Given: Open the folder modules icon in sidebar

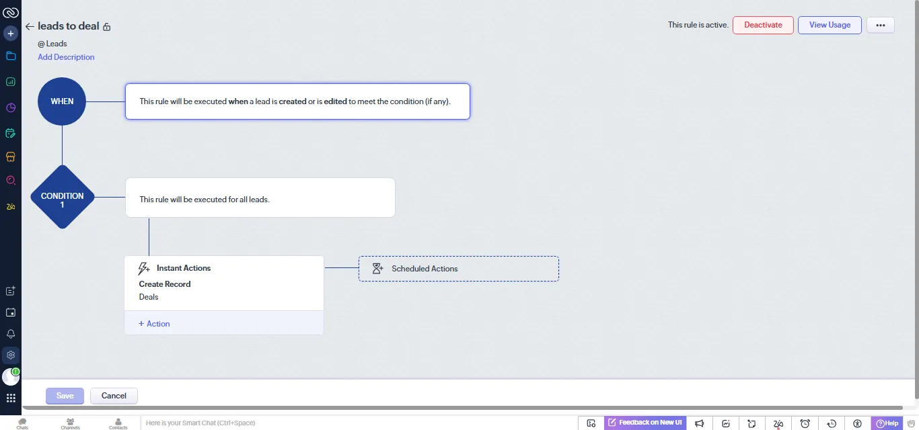Looking at the screenshot, I should 11,56.
